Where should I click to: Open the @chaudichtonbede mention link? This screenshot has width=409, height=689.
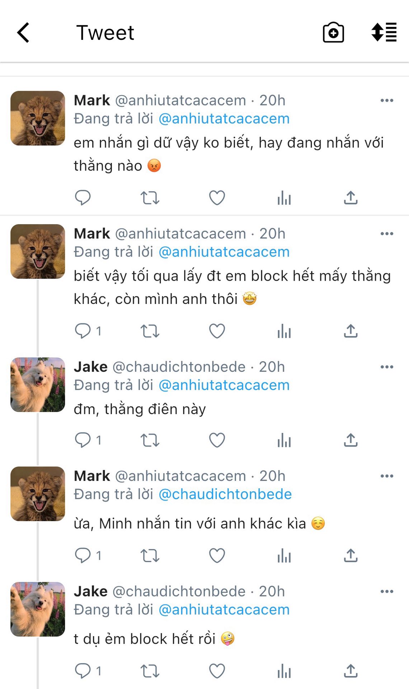click(225, 494)
